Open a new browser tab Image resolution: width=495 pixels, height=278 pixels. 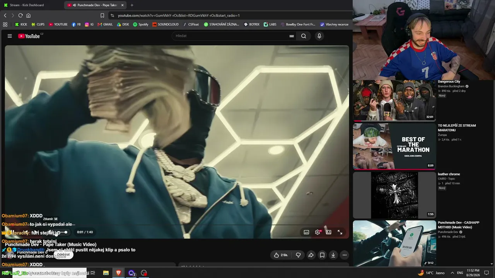[x=132, y=5]
